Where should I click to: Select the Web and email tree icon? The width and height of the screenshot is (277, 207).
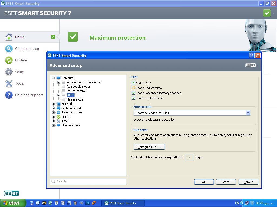click(58, 108)
